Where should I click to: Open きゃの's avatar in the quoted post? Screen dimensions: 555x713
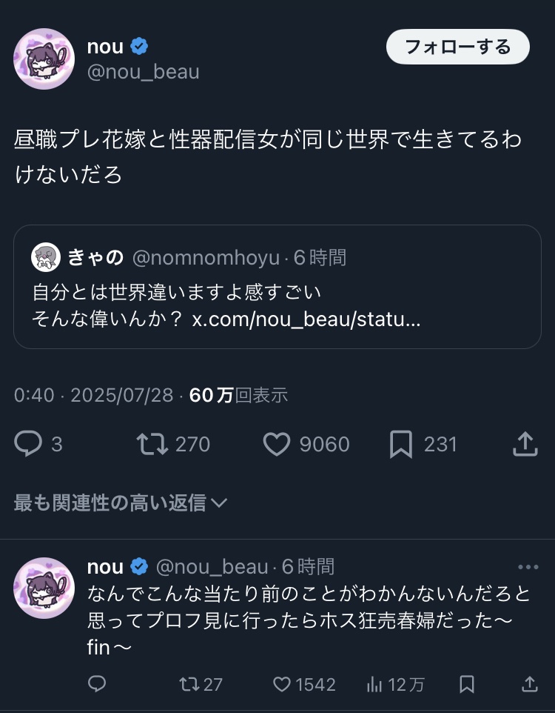[x=46, y=256]
